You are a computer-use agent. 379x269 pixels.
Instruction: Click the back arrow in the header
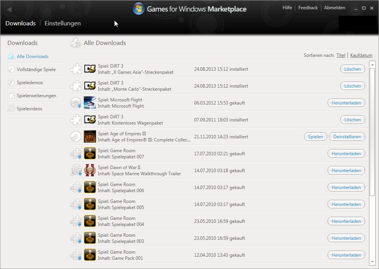tap(10, 10)
